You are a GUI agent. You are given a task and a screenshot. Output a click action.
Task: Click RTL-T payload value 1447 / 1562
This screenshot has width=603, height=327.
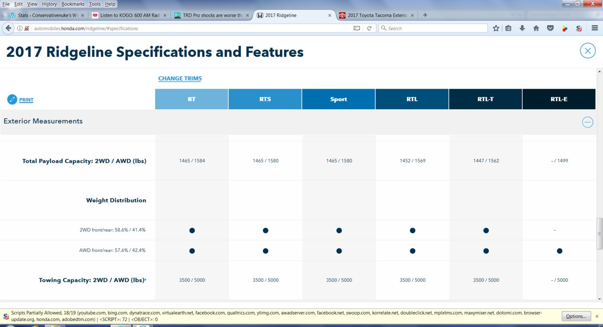tap(486, 161)
